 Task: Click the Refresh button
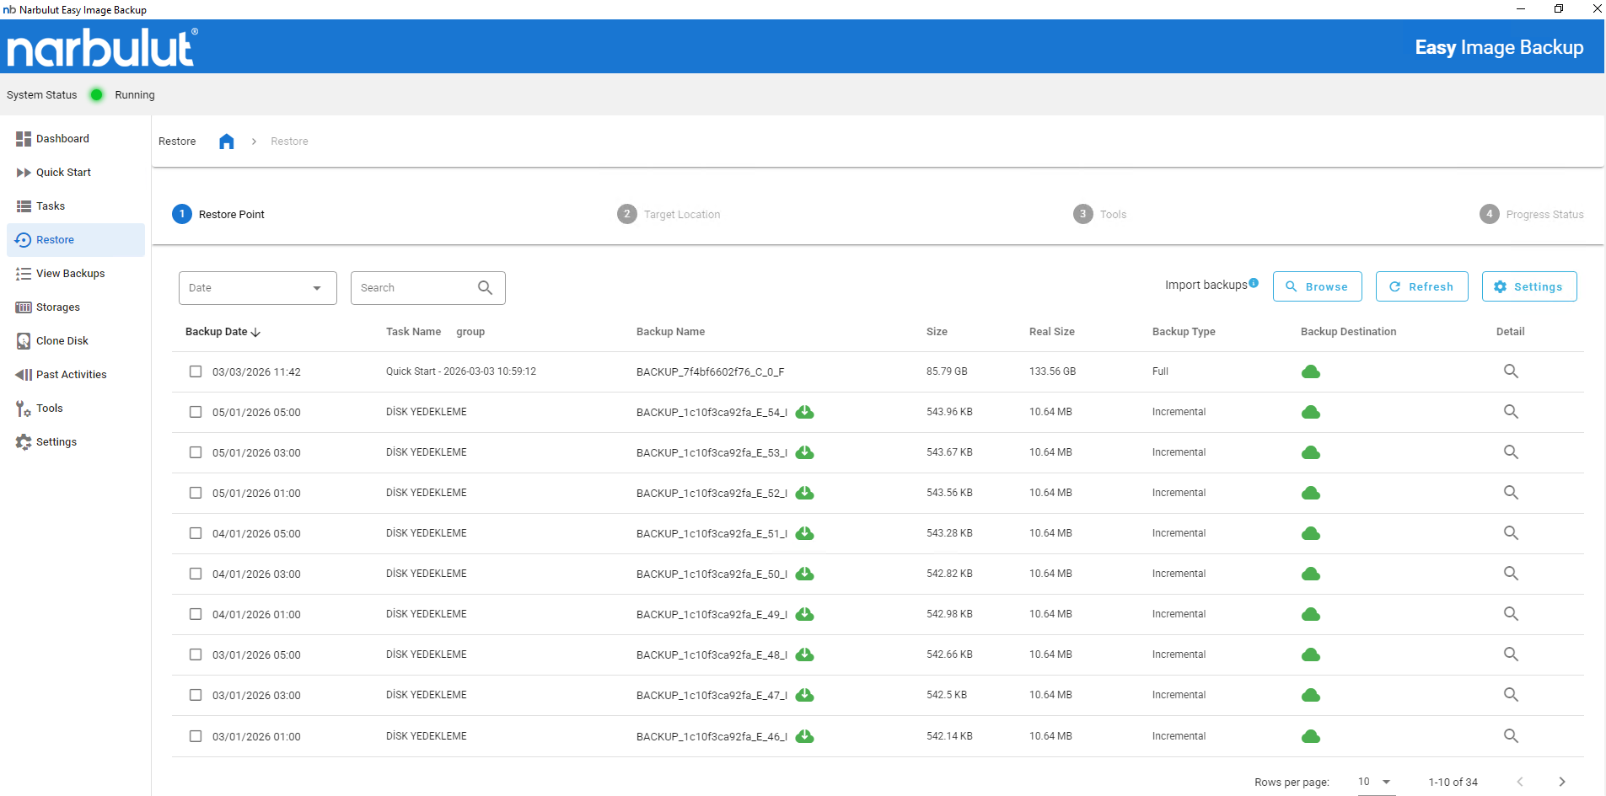coord(1421,286)
